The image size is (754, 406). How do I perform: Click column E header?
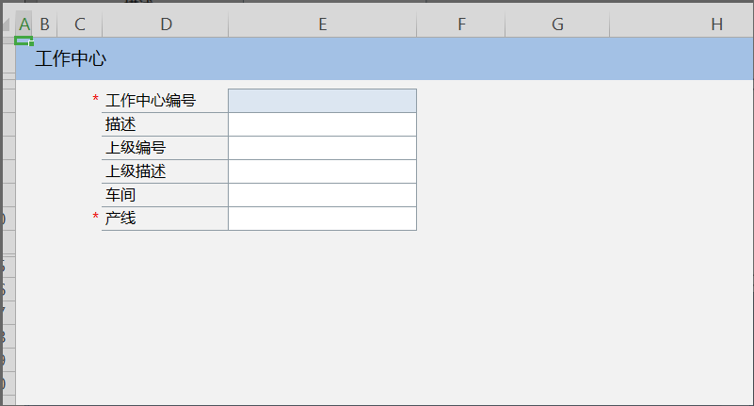[322, 24]
